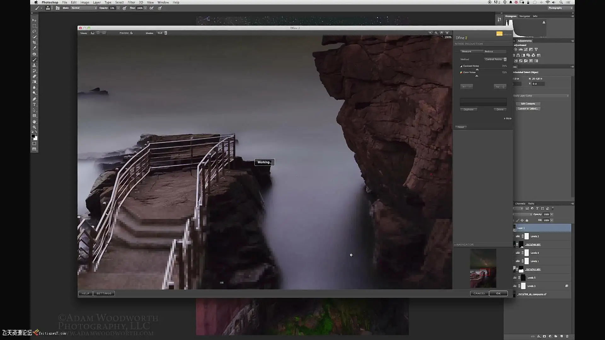Expand the More options section
Screen dimensions: 605x340
(x=507, y=118)
